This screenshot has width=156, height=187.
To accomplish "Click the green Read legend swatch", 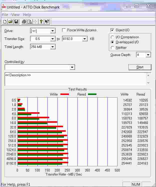I will point(92,94).
